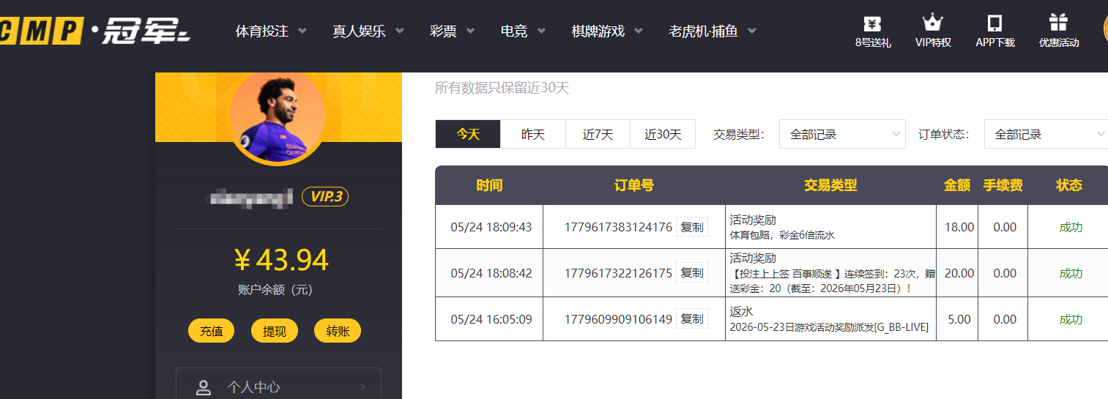
Task: Click the 状态 column header
Action: (x=1069, y=185)
